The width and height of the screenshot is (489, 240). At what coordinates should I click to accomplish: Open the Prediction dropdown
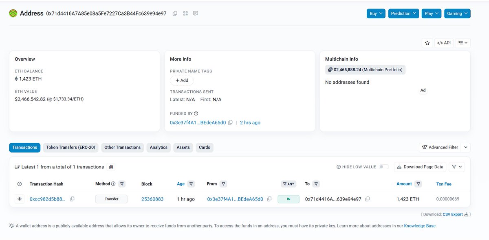click(403, 13)
